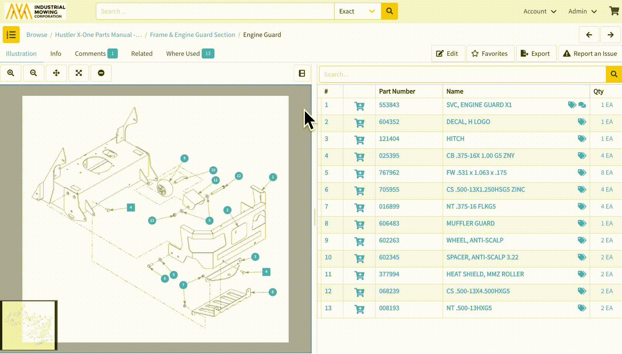Open comments icon for SVC, ENGINE GUARD X1

pos(582,105)
